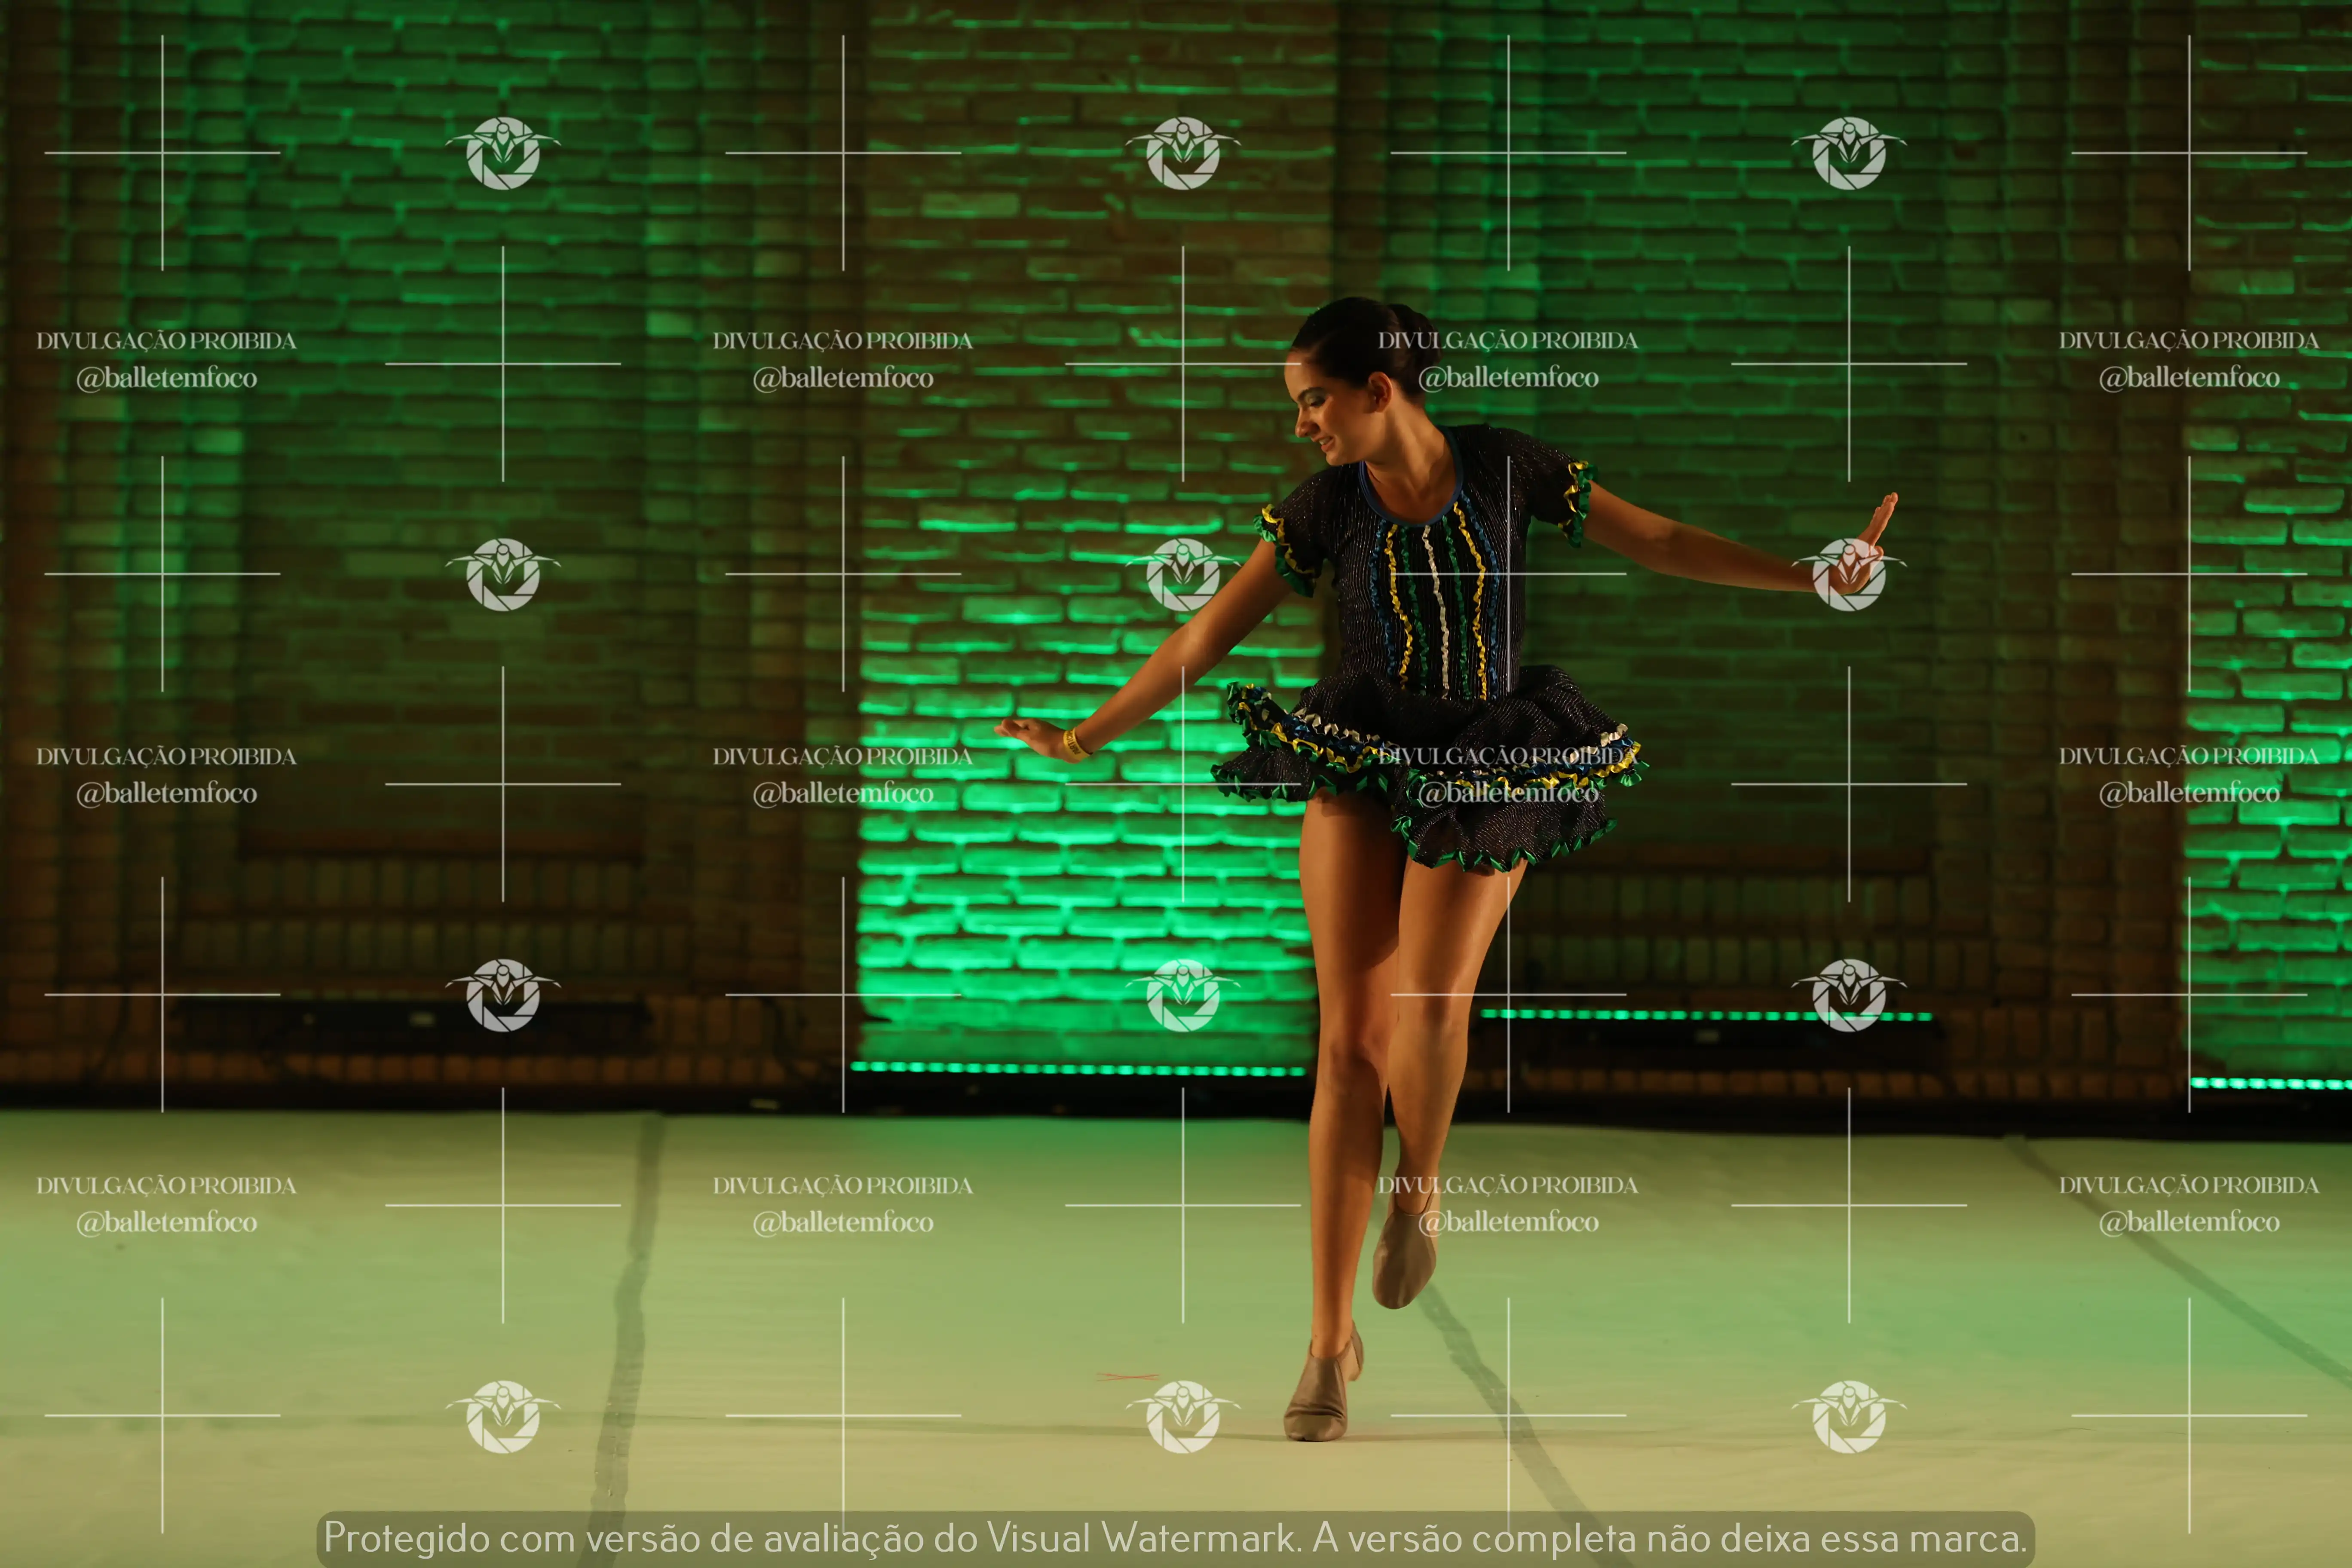Click DIVULGAÇÃO PROIBIDA text over dancer's raised foot
This screenshot has width=2352, height=1568.
point(1508,1185)
